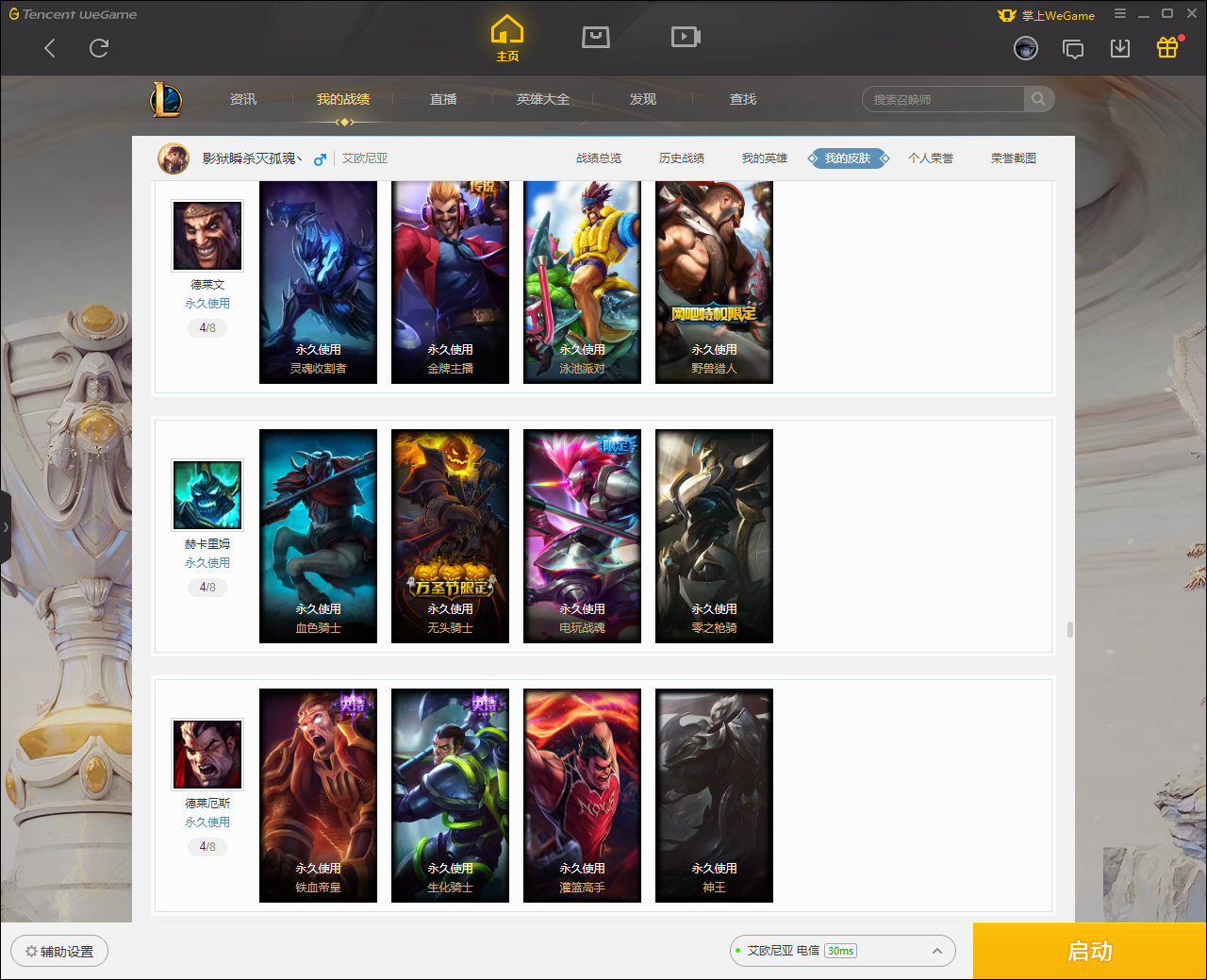This screenshot has height=980, width=1207.
Task: Open the user avatar icon in the top right
Action: 1026,48
